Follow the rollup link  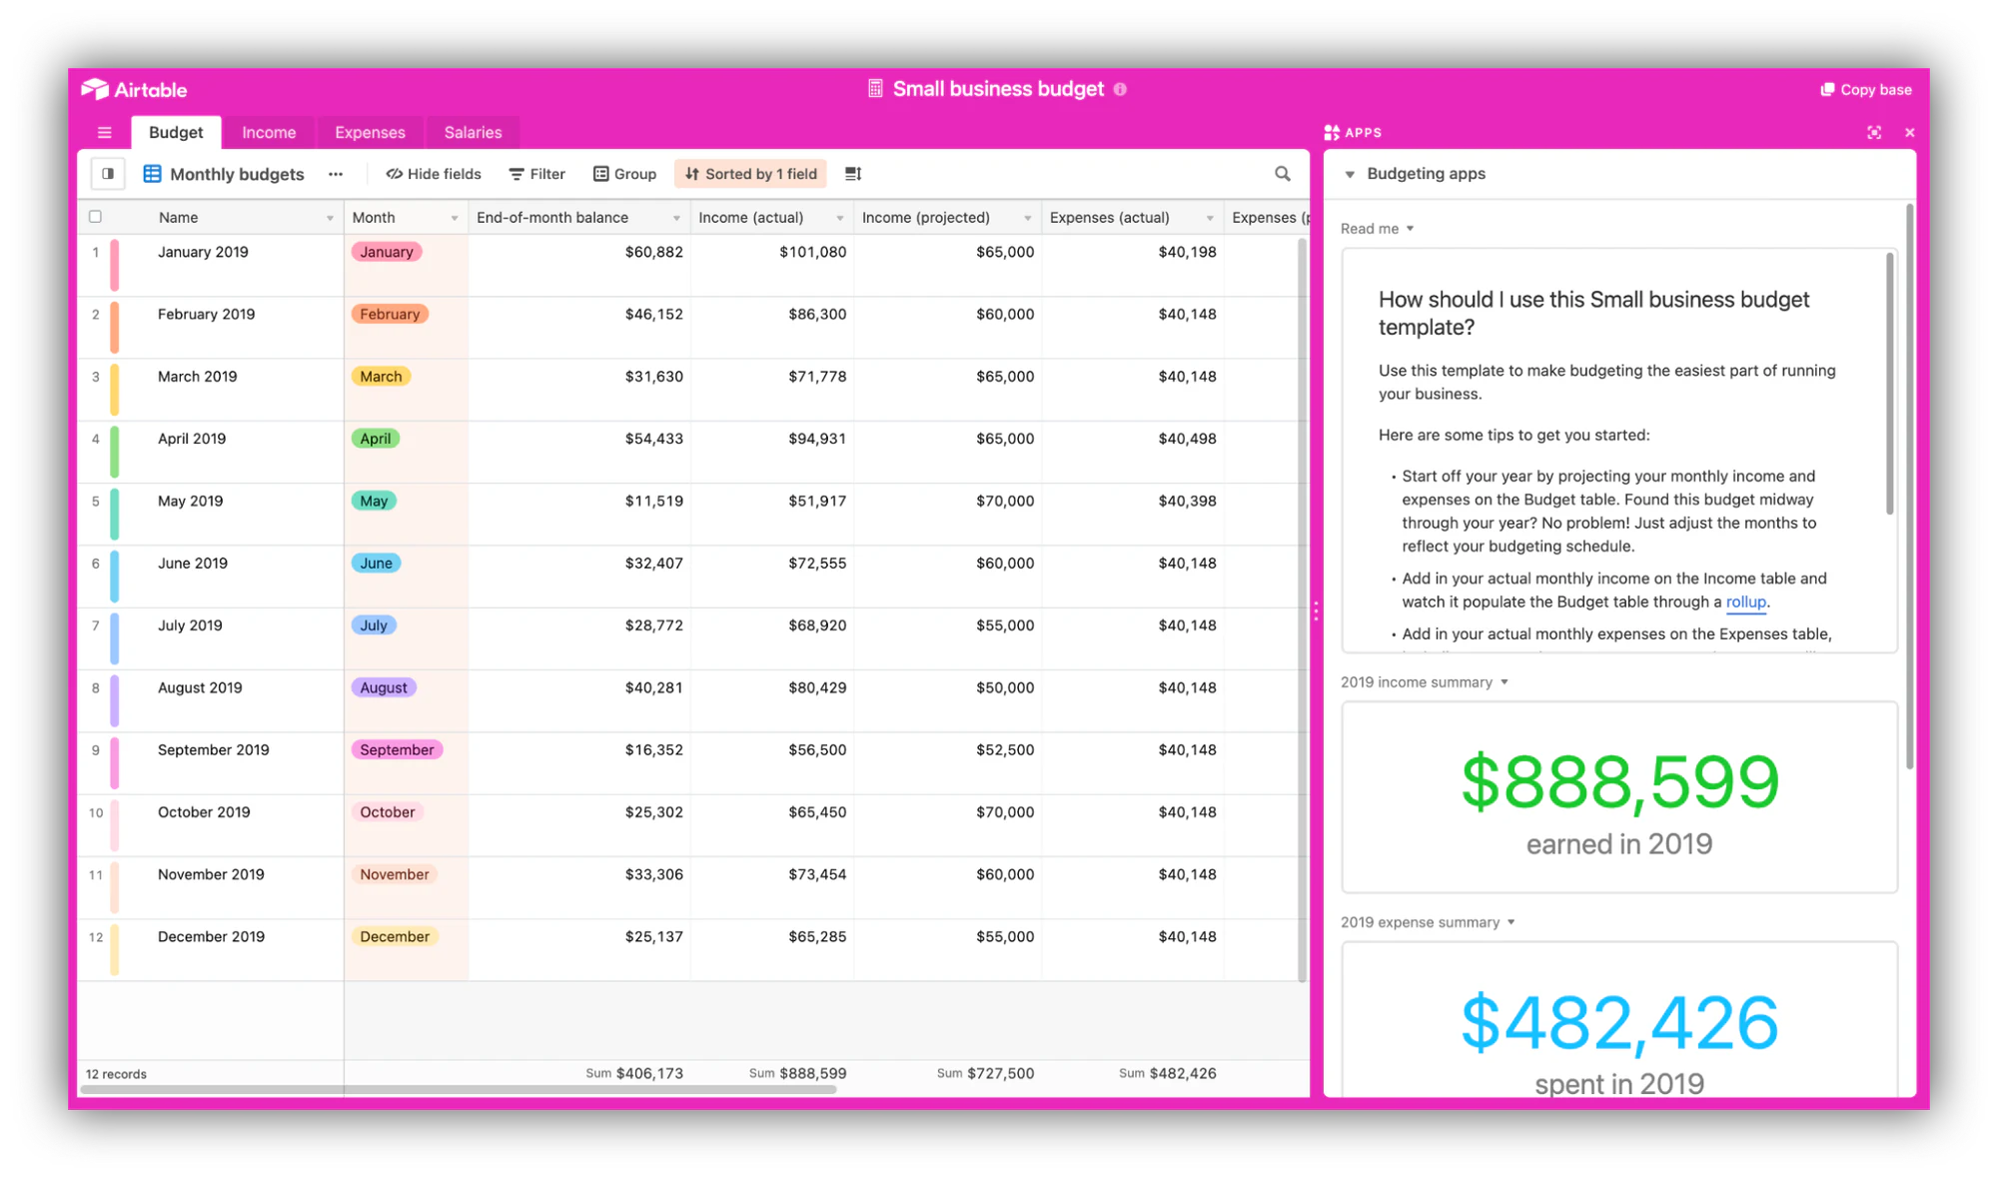pyautogui.click(x=1745, y=601)
